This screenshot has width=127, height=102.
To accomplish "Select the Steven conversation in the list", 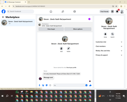I will click(18, 23).
